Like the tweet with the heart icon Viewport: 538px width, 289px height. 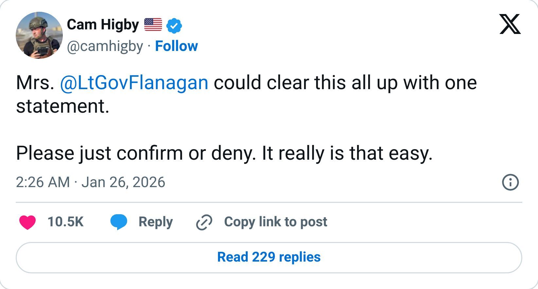click(x=28, y=222)
